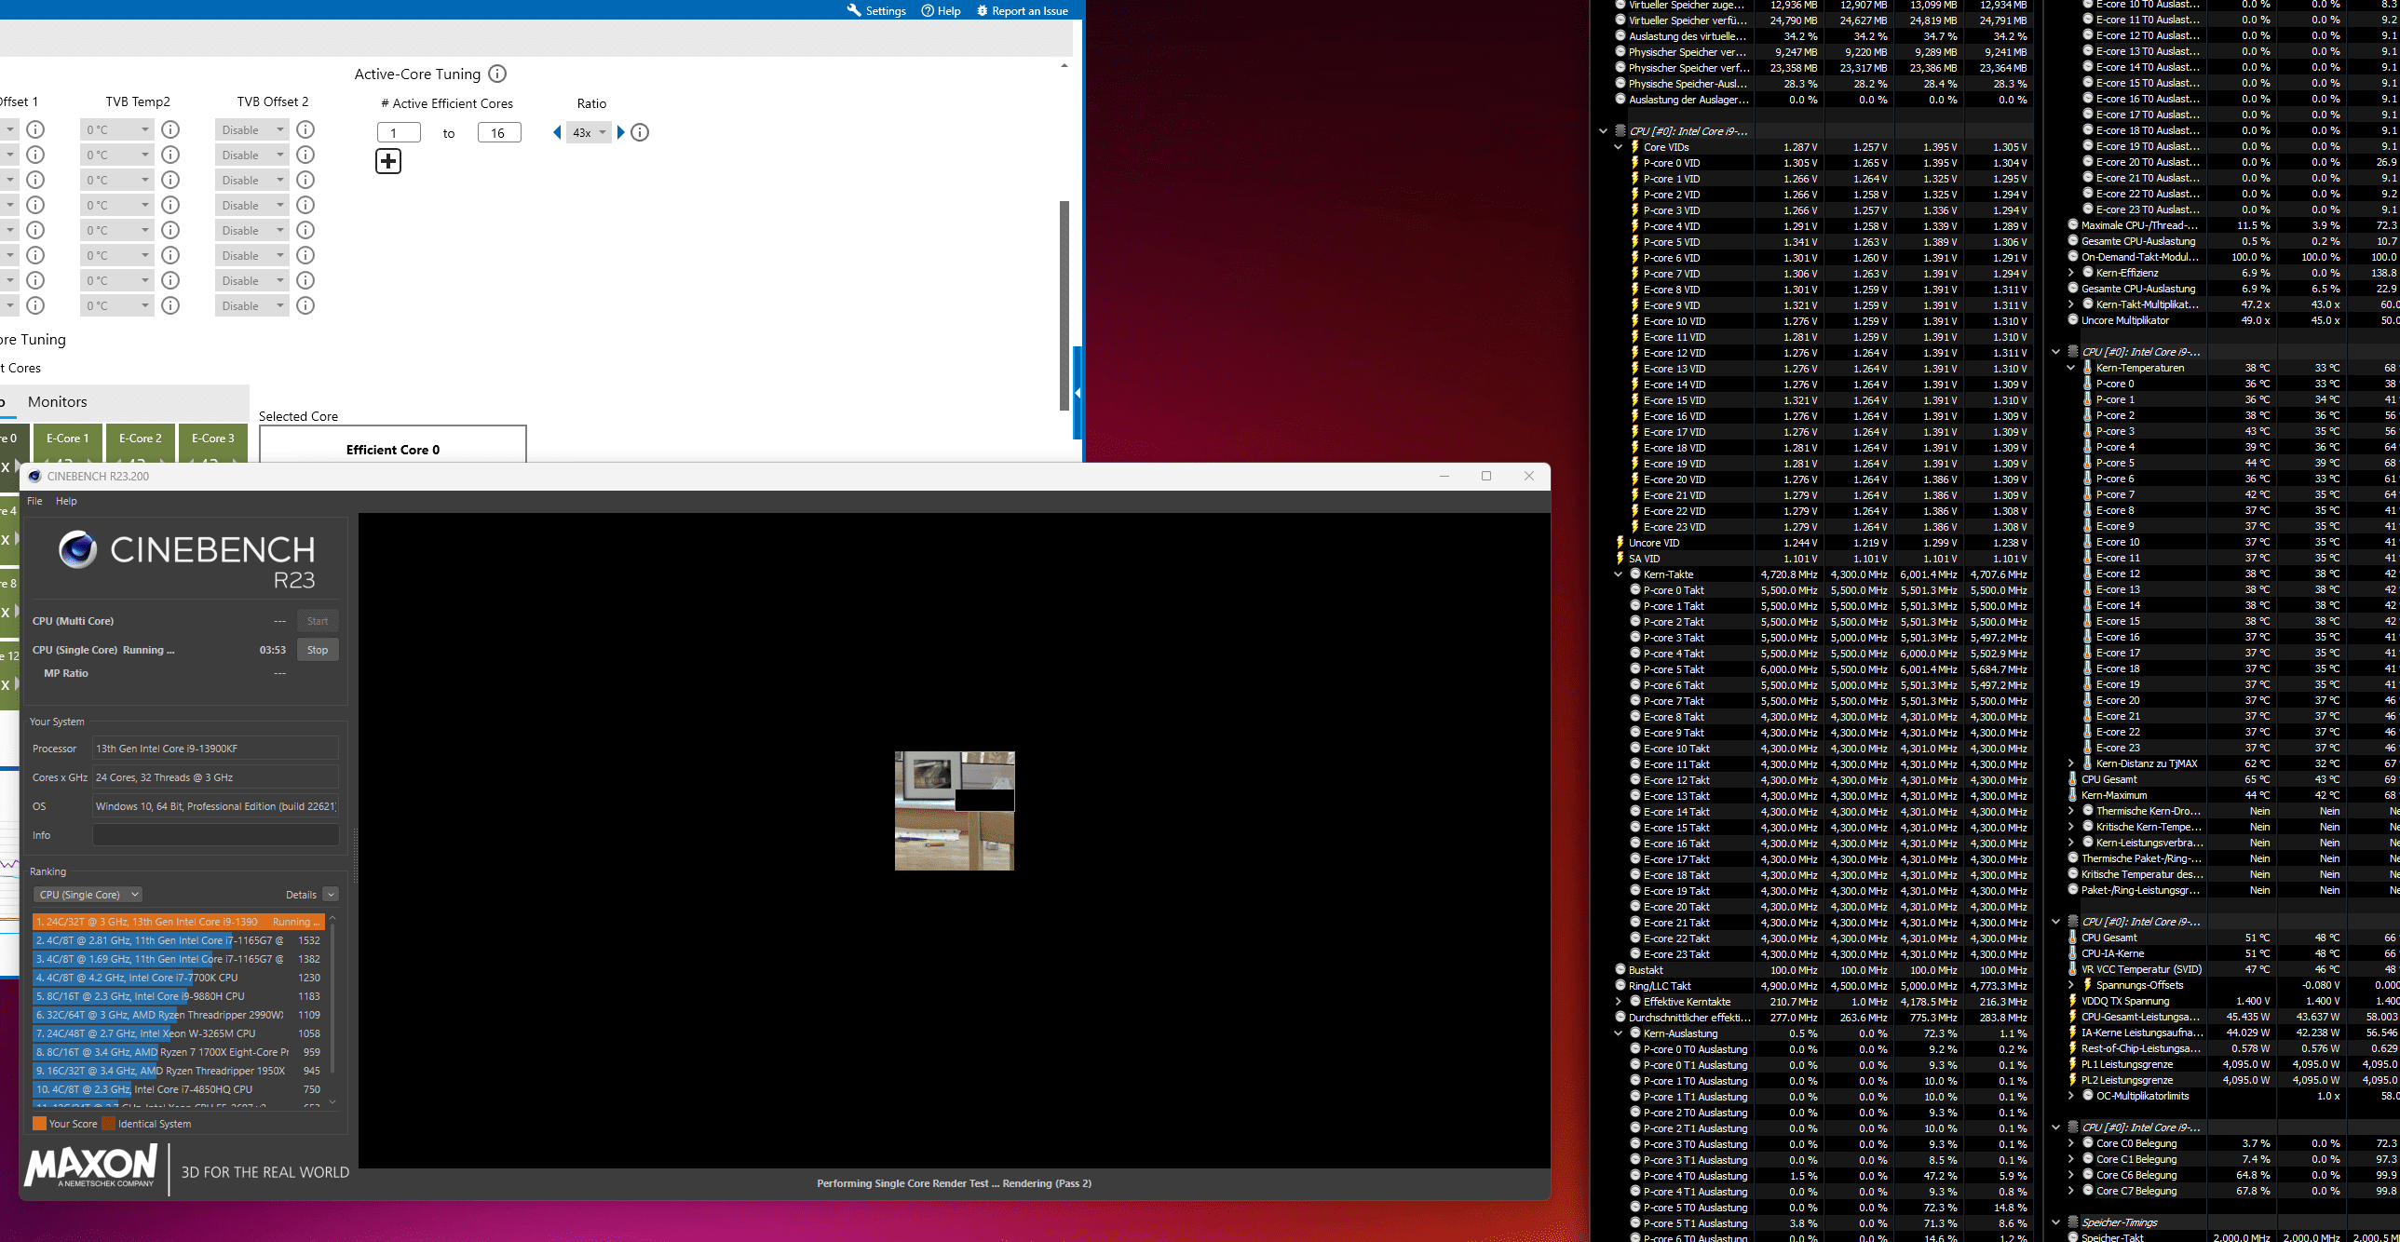Select E-Core 1 tile in XTU
The image size is (2400, 1242).
click(68, 442)
